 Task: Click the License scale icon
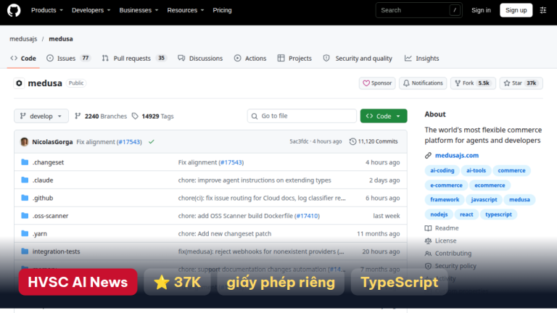(428, 241)
